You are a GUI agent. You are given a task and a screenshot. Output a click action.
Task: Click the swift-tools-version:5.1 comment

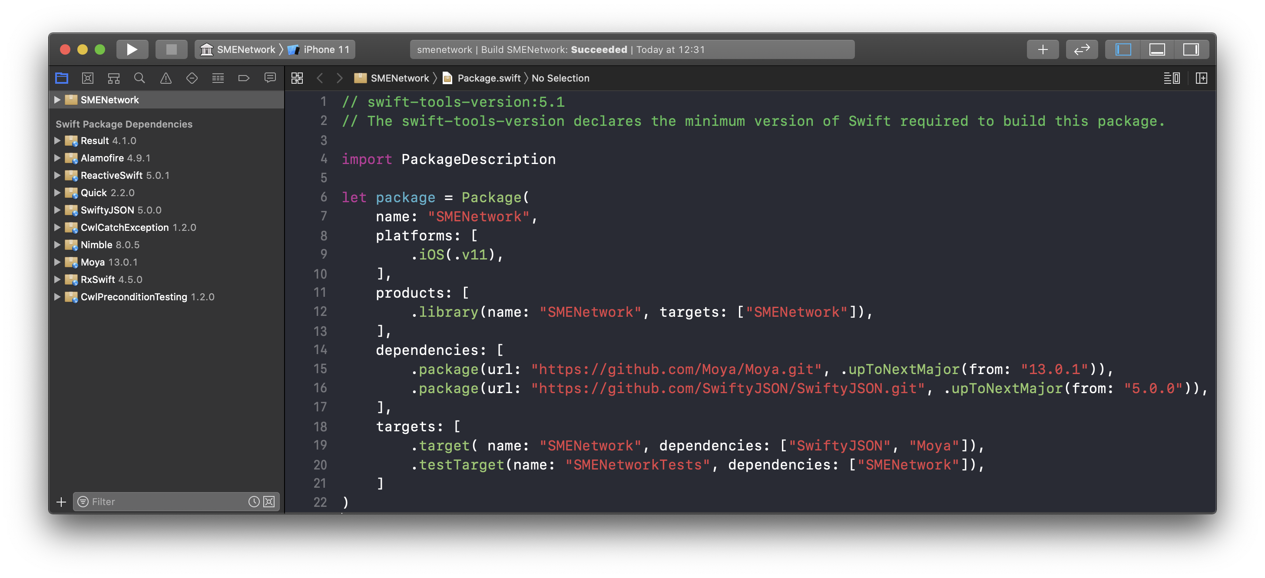(453, 102)
